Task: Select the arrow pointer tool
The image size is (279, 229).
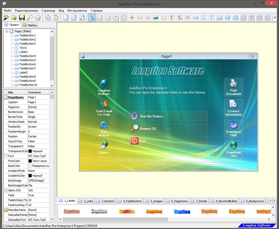Action: click(92, 18)
